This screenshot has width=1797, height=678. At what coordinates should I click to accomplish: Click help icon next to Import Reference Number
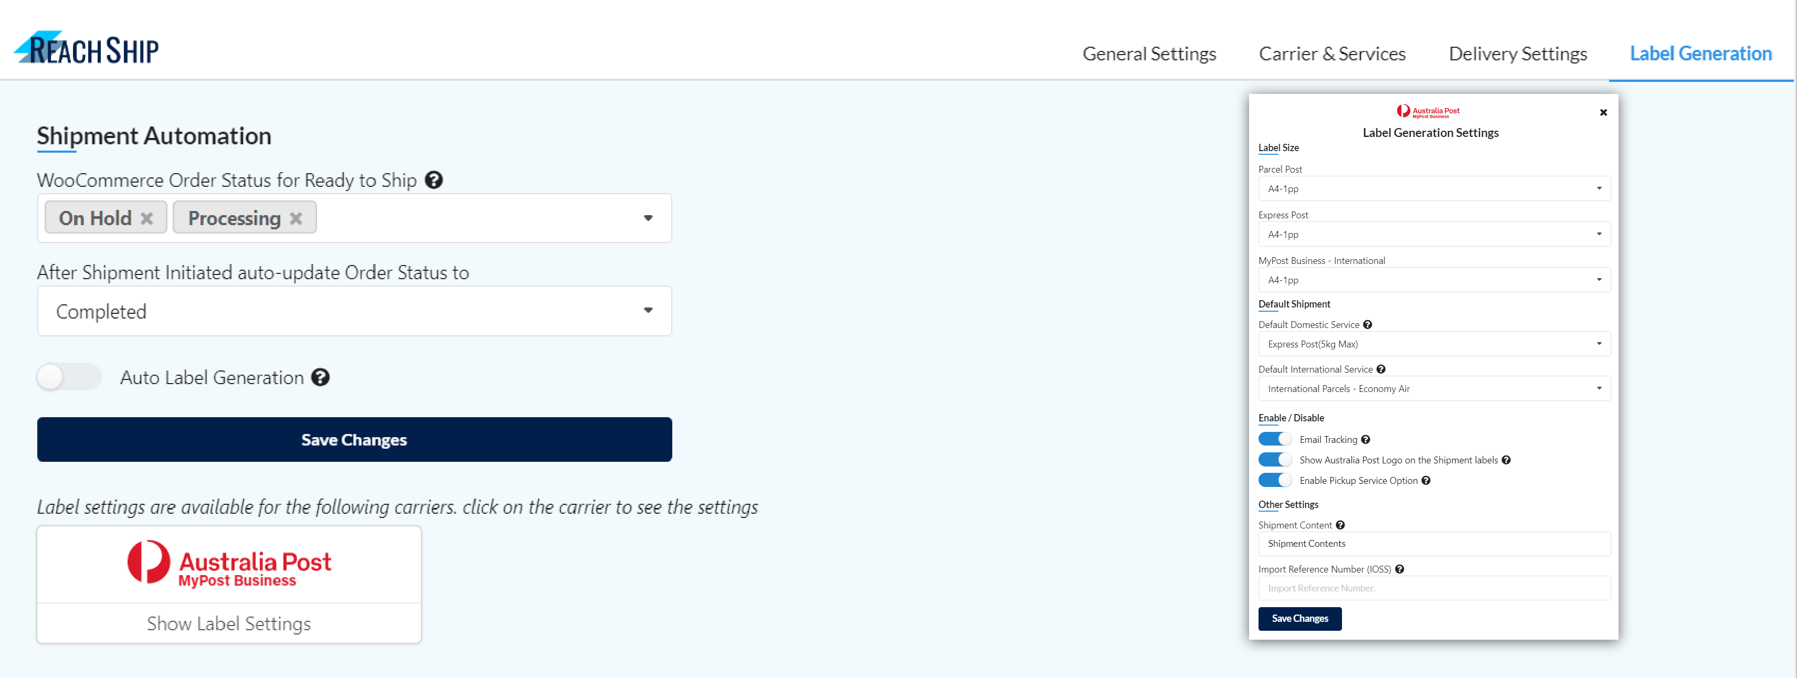[x=1399, y=569]
